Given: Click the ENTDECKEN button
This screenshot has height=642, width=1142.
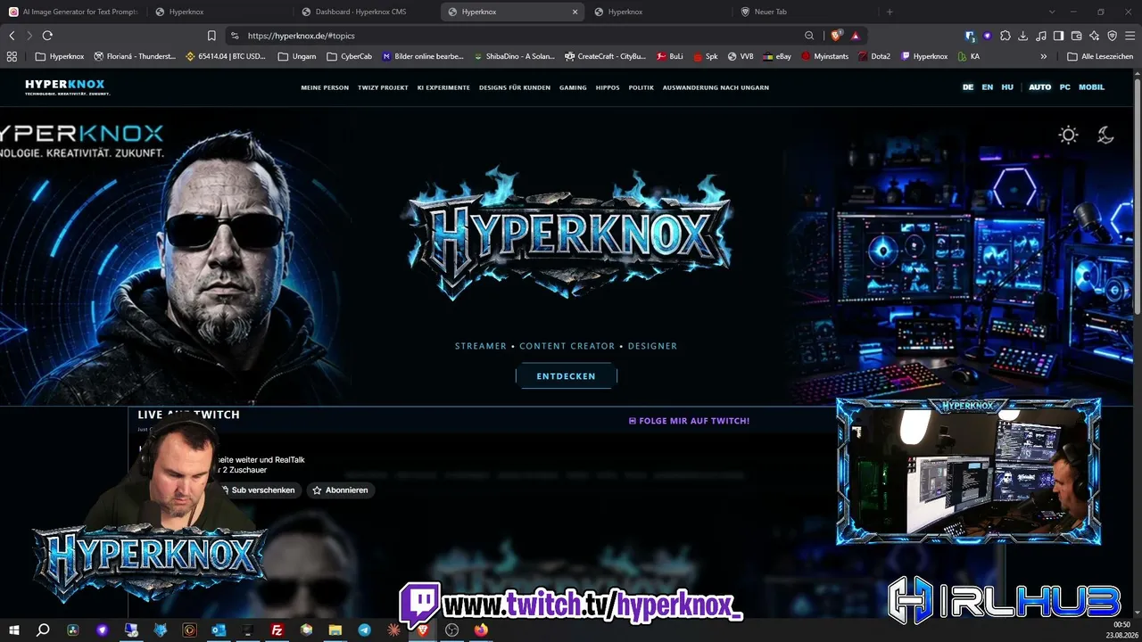Looking at the screenshot, I should 566,376.
